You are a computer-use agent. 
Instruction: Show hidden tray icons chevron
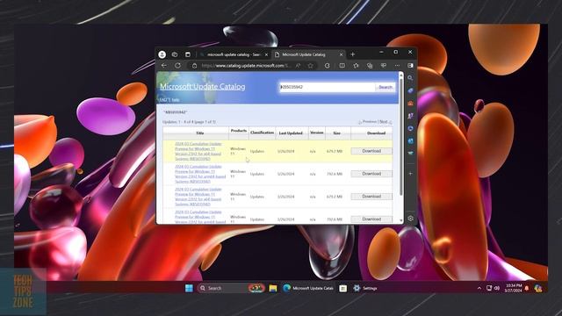[479, 288]
